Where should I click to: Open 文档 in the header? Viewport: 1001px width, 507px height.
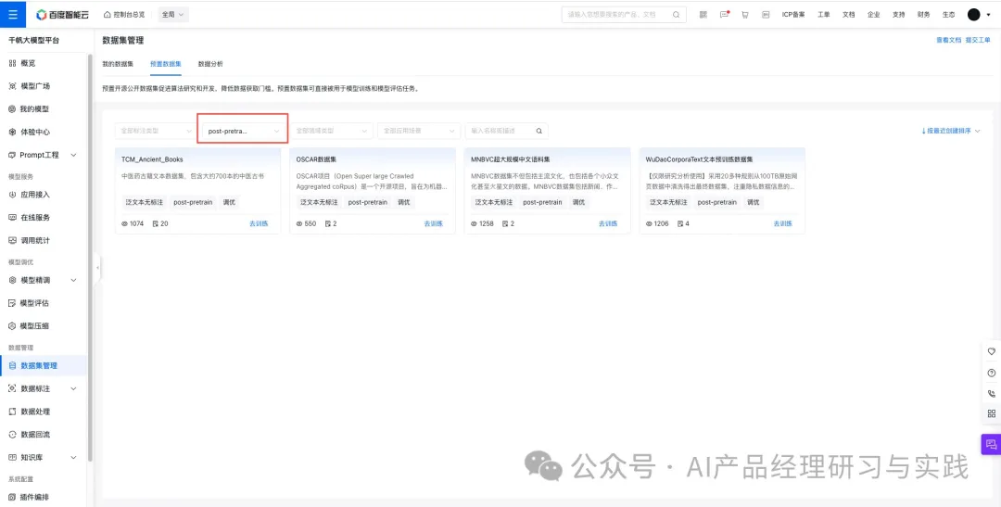point(848,14)
